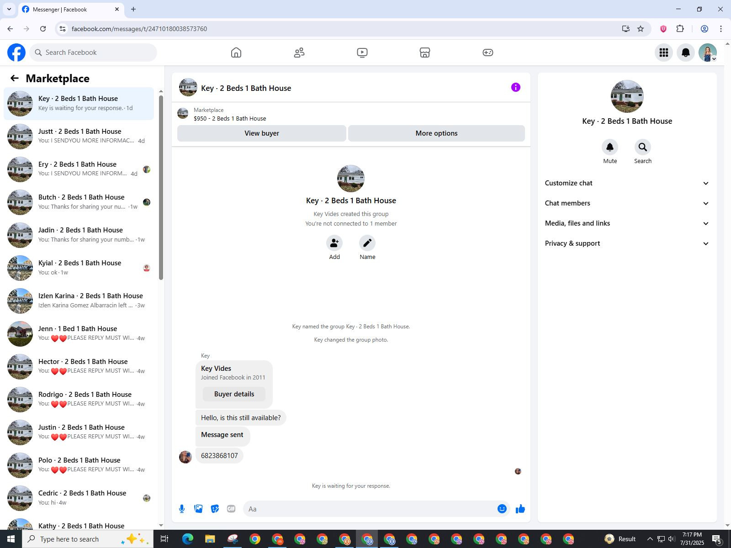The width and height of the screenshot is (731, 548).
Task: Add people to the group
Action: (x=334, y=243)
